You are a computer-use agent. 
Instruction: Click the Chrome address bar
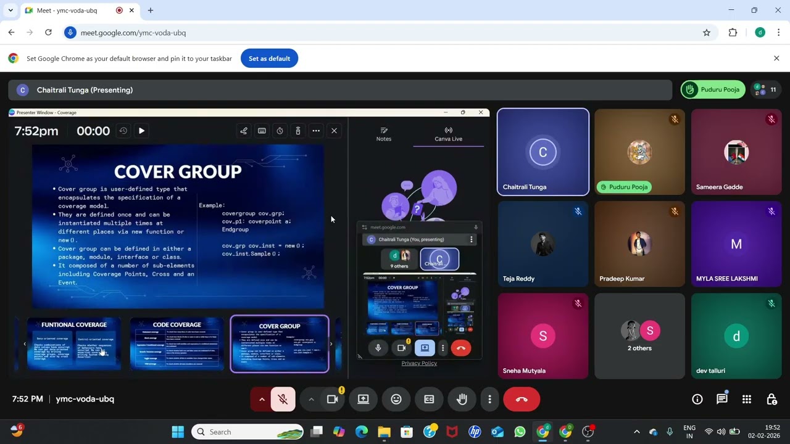click(x=389, y=33)
